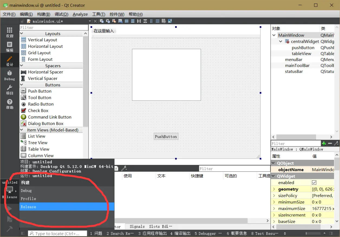Add dynamic property with green plus
Screen dimensions: 340x237
[x=324, y=143]
